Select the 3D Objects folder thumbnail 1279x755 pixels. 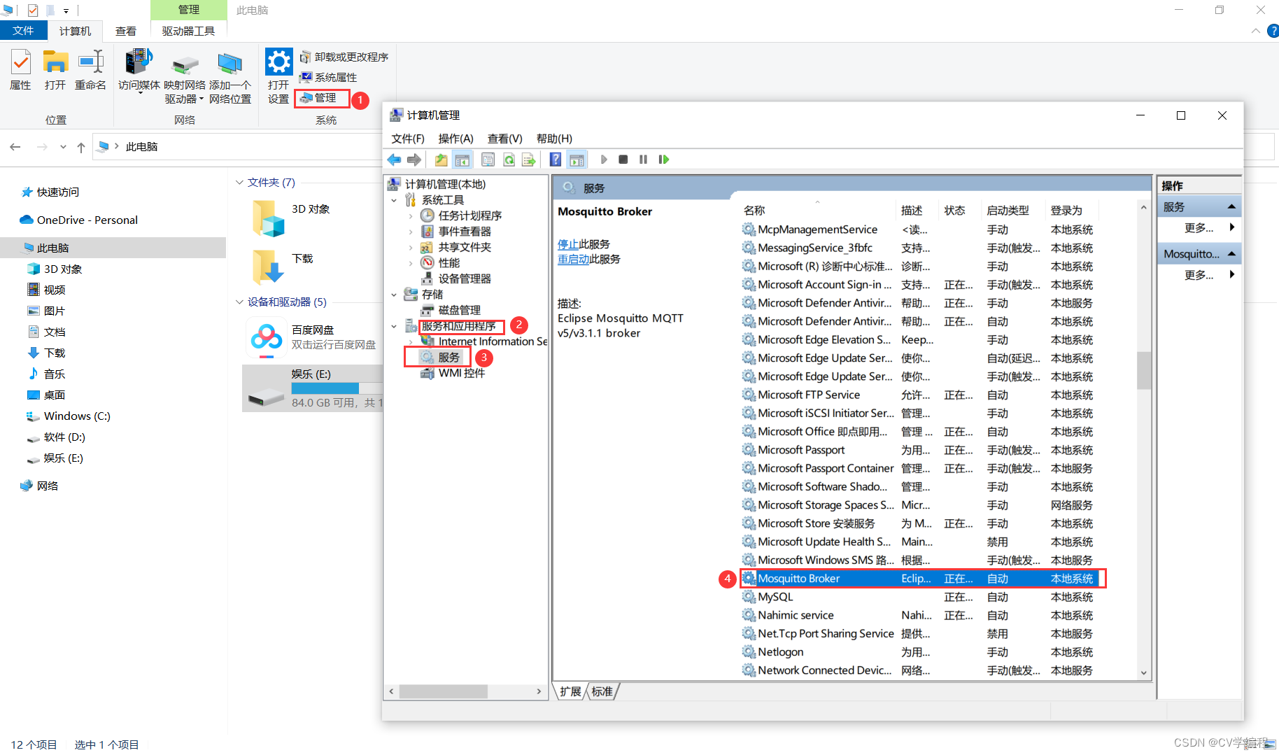(x=268, y=218)
